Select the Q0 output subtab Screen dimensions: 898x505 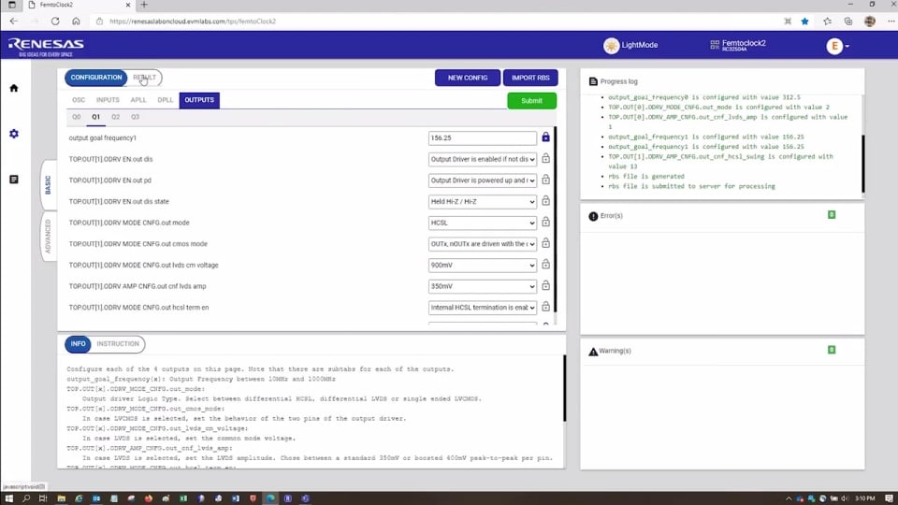coord(76,117)
